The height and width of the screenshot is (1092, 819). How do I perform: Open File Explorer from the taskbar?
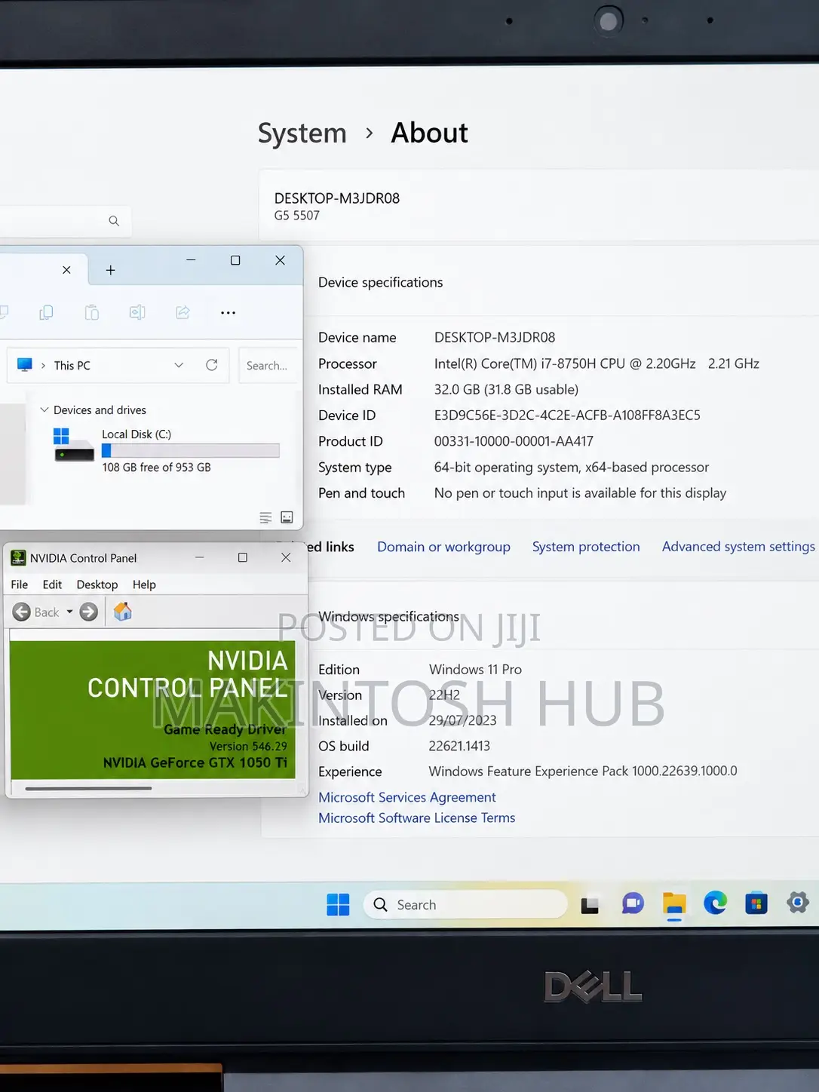pyautogui.click(x=674, y=903)
